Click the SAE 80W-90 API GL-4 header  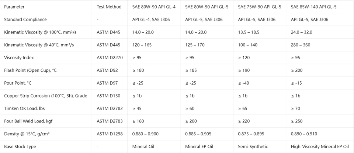point(154,7)
